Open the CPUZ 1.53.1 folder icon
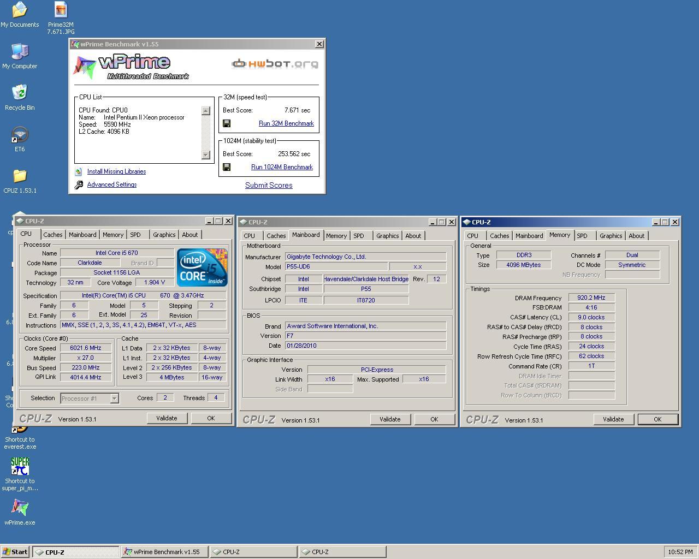Image resolution: width=699 pixels, height=559 pixels. pyautogui.click(x=20, y=176)
